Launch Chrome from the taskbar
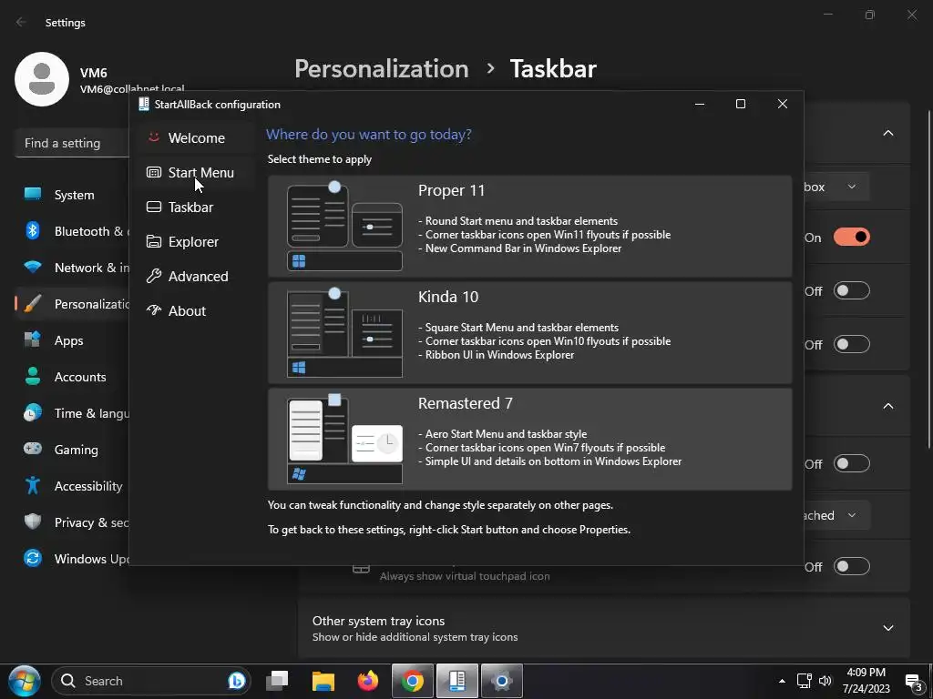The height and width of the screenshot is (699, 933). coord(413,681)
